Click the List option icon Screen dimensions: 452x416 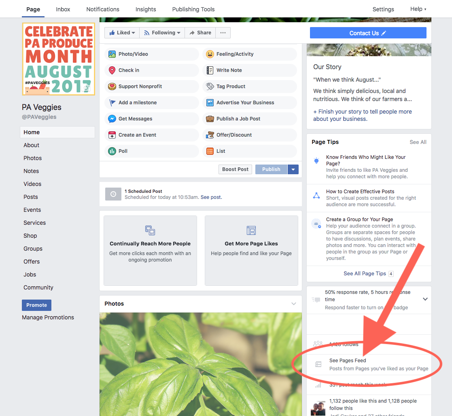pyautogui.click(x=210, y=151)
